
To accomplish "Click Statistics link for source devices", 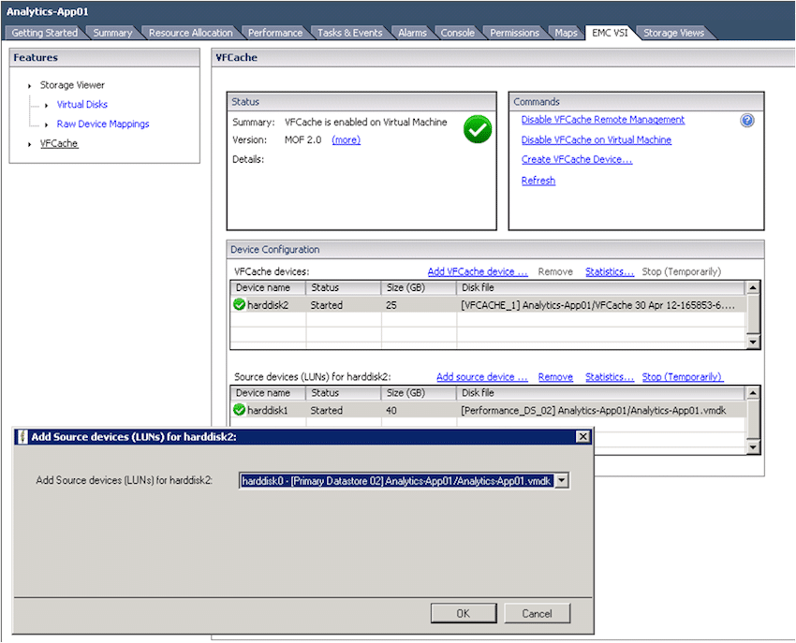I will click(x=610, y=376).
